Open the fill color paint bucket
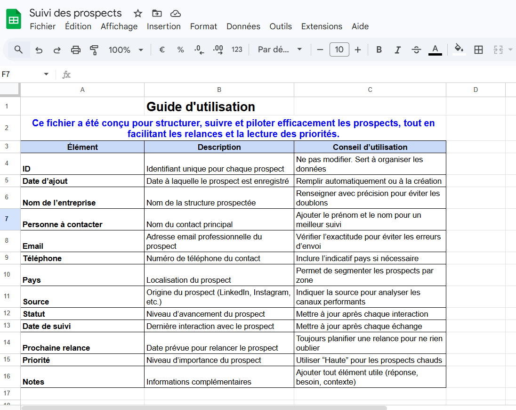Screen dimensions: 516x410 coord(459,49)
